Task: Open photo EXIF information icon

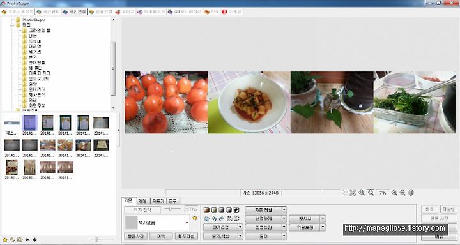Action: click(411, 193)
